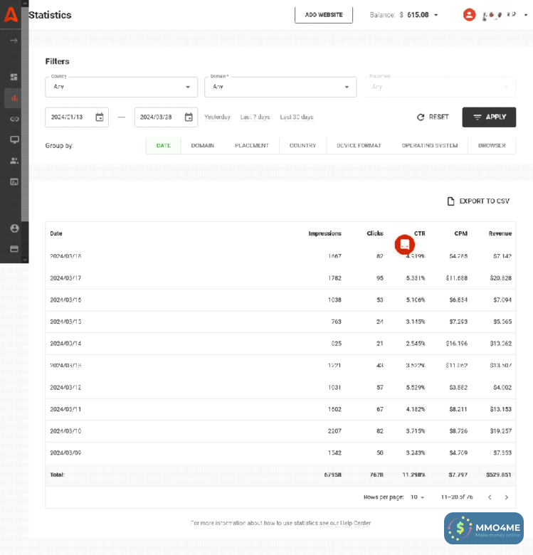
Task: Go to next page of table
Action: click(507, 497)
